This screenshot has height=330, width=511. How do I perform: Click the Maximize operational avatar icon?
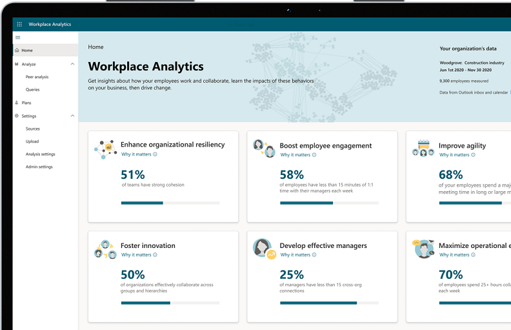[x=423, y=249]
